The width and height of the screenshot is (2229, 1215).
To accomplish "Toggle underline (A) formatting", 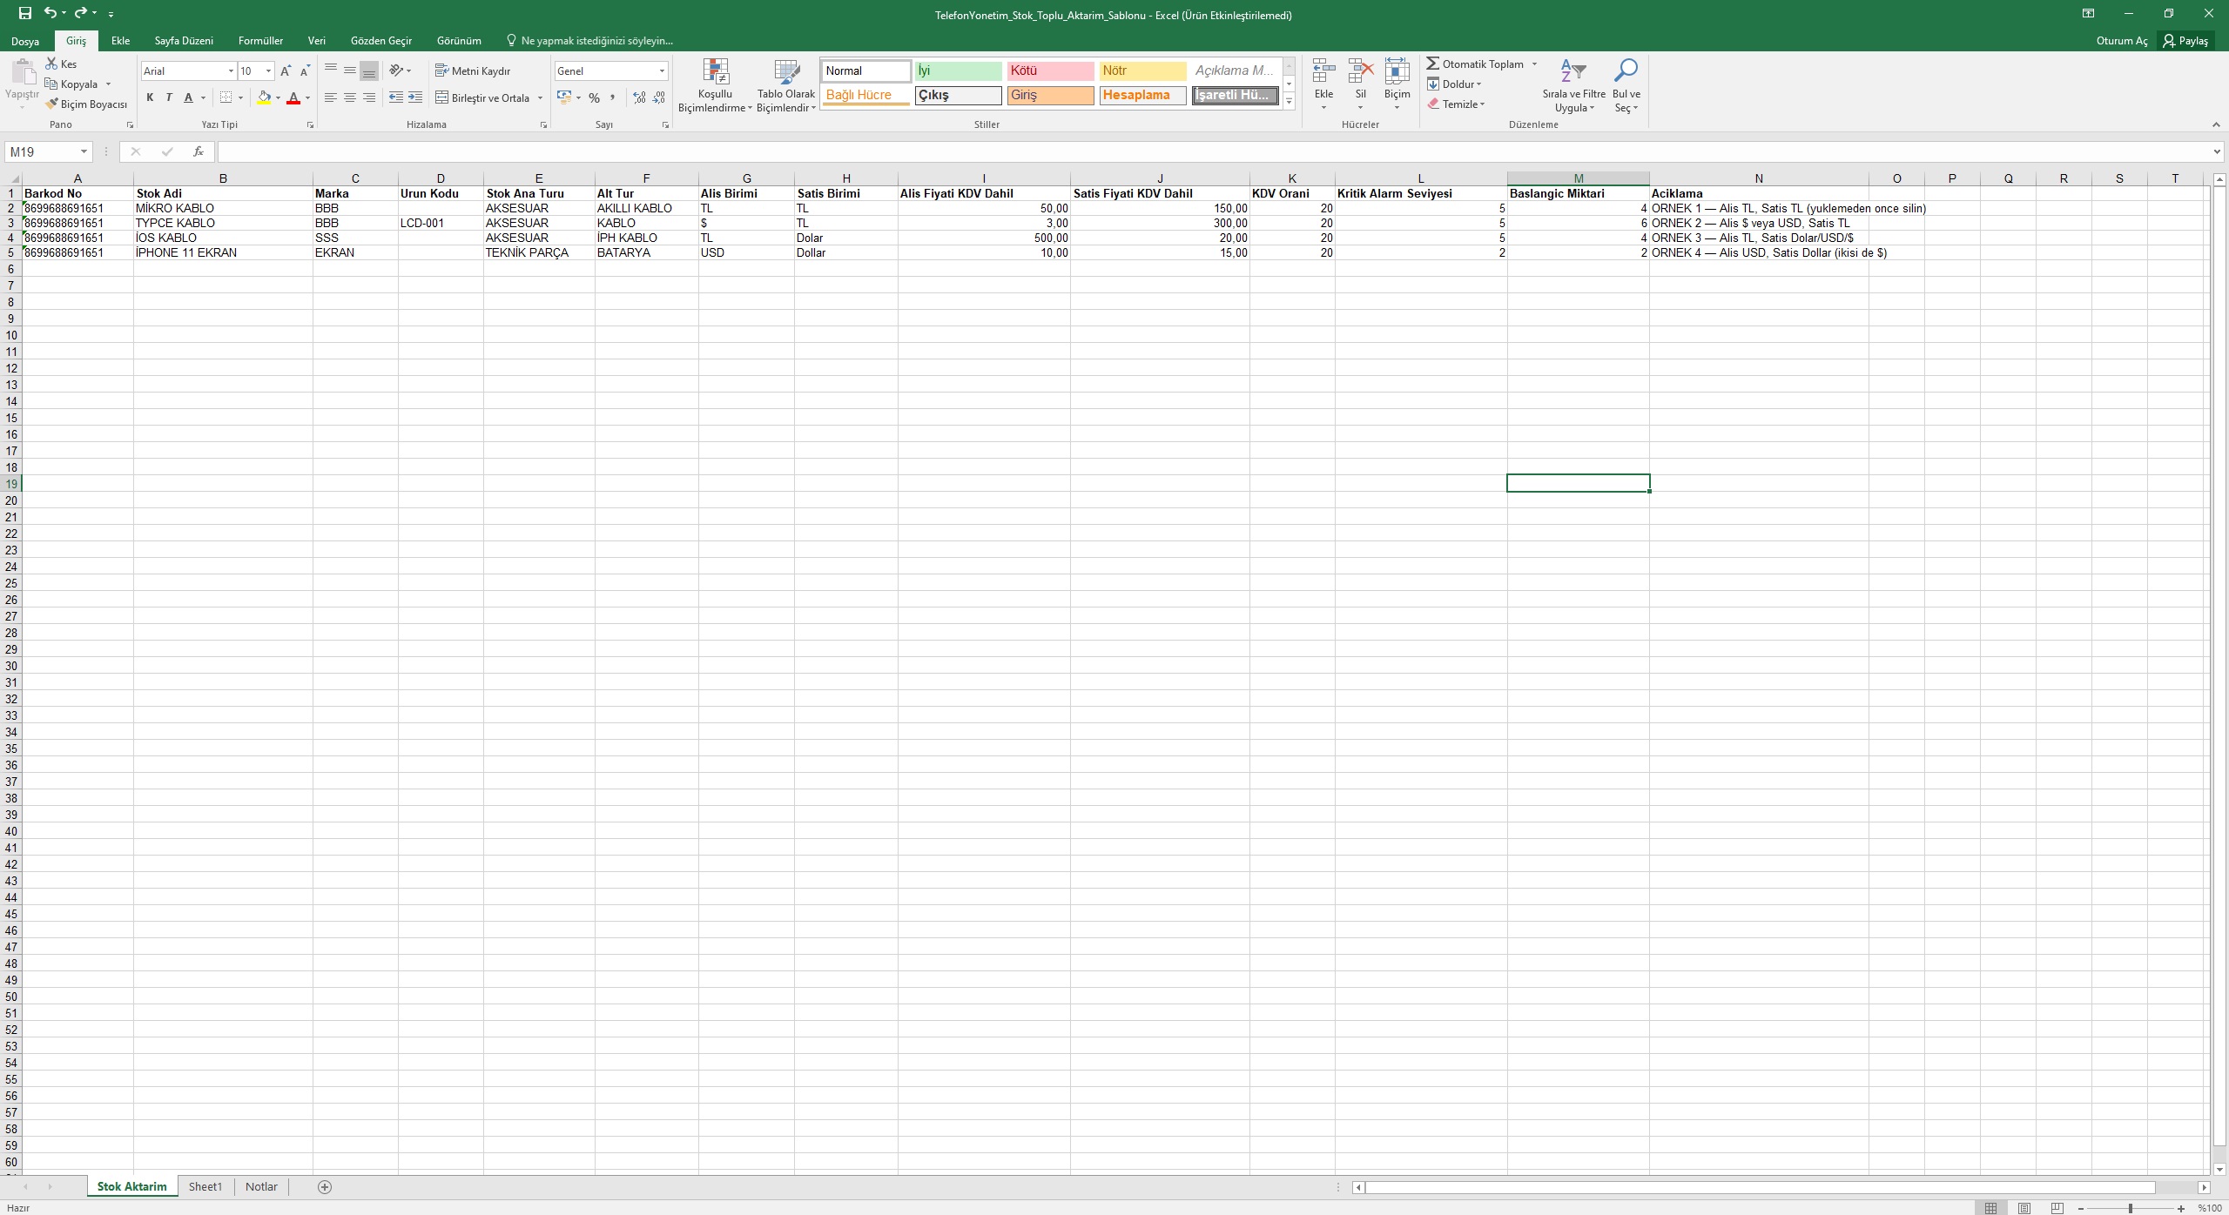I will pos(188,97).
